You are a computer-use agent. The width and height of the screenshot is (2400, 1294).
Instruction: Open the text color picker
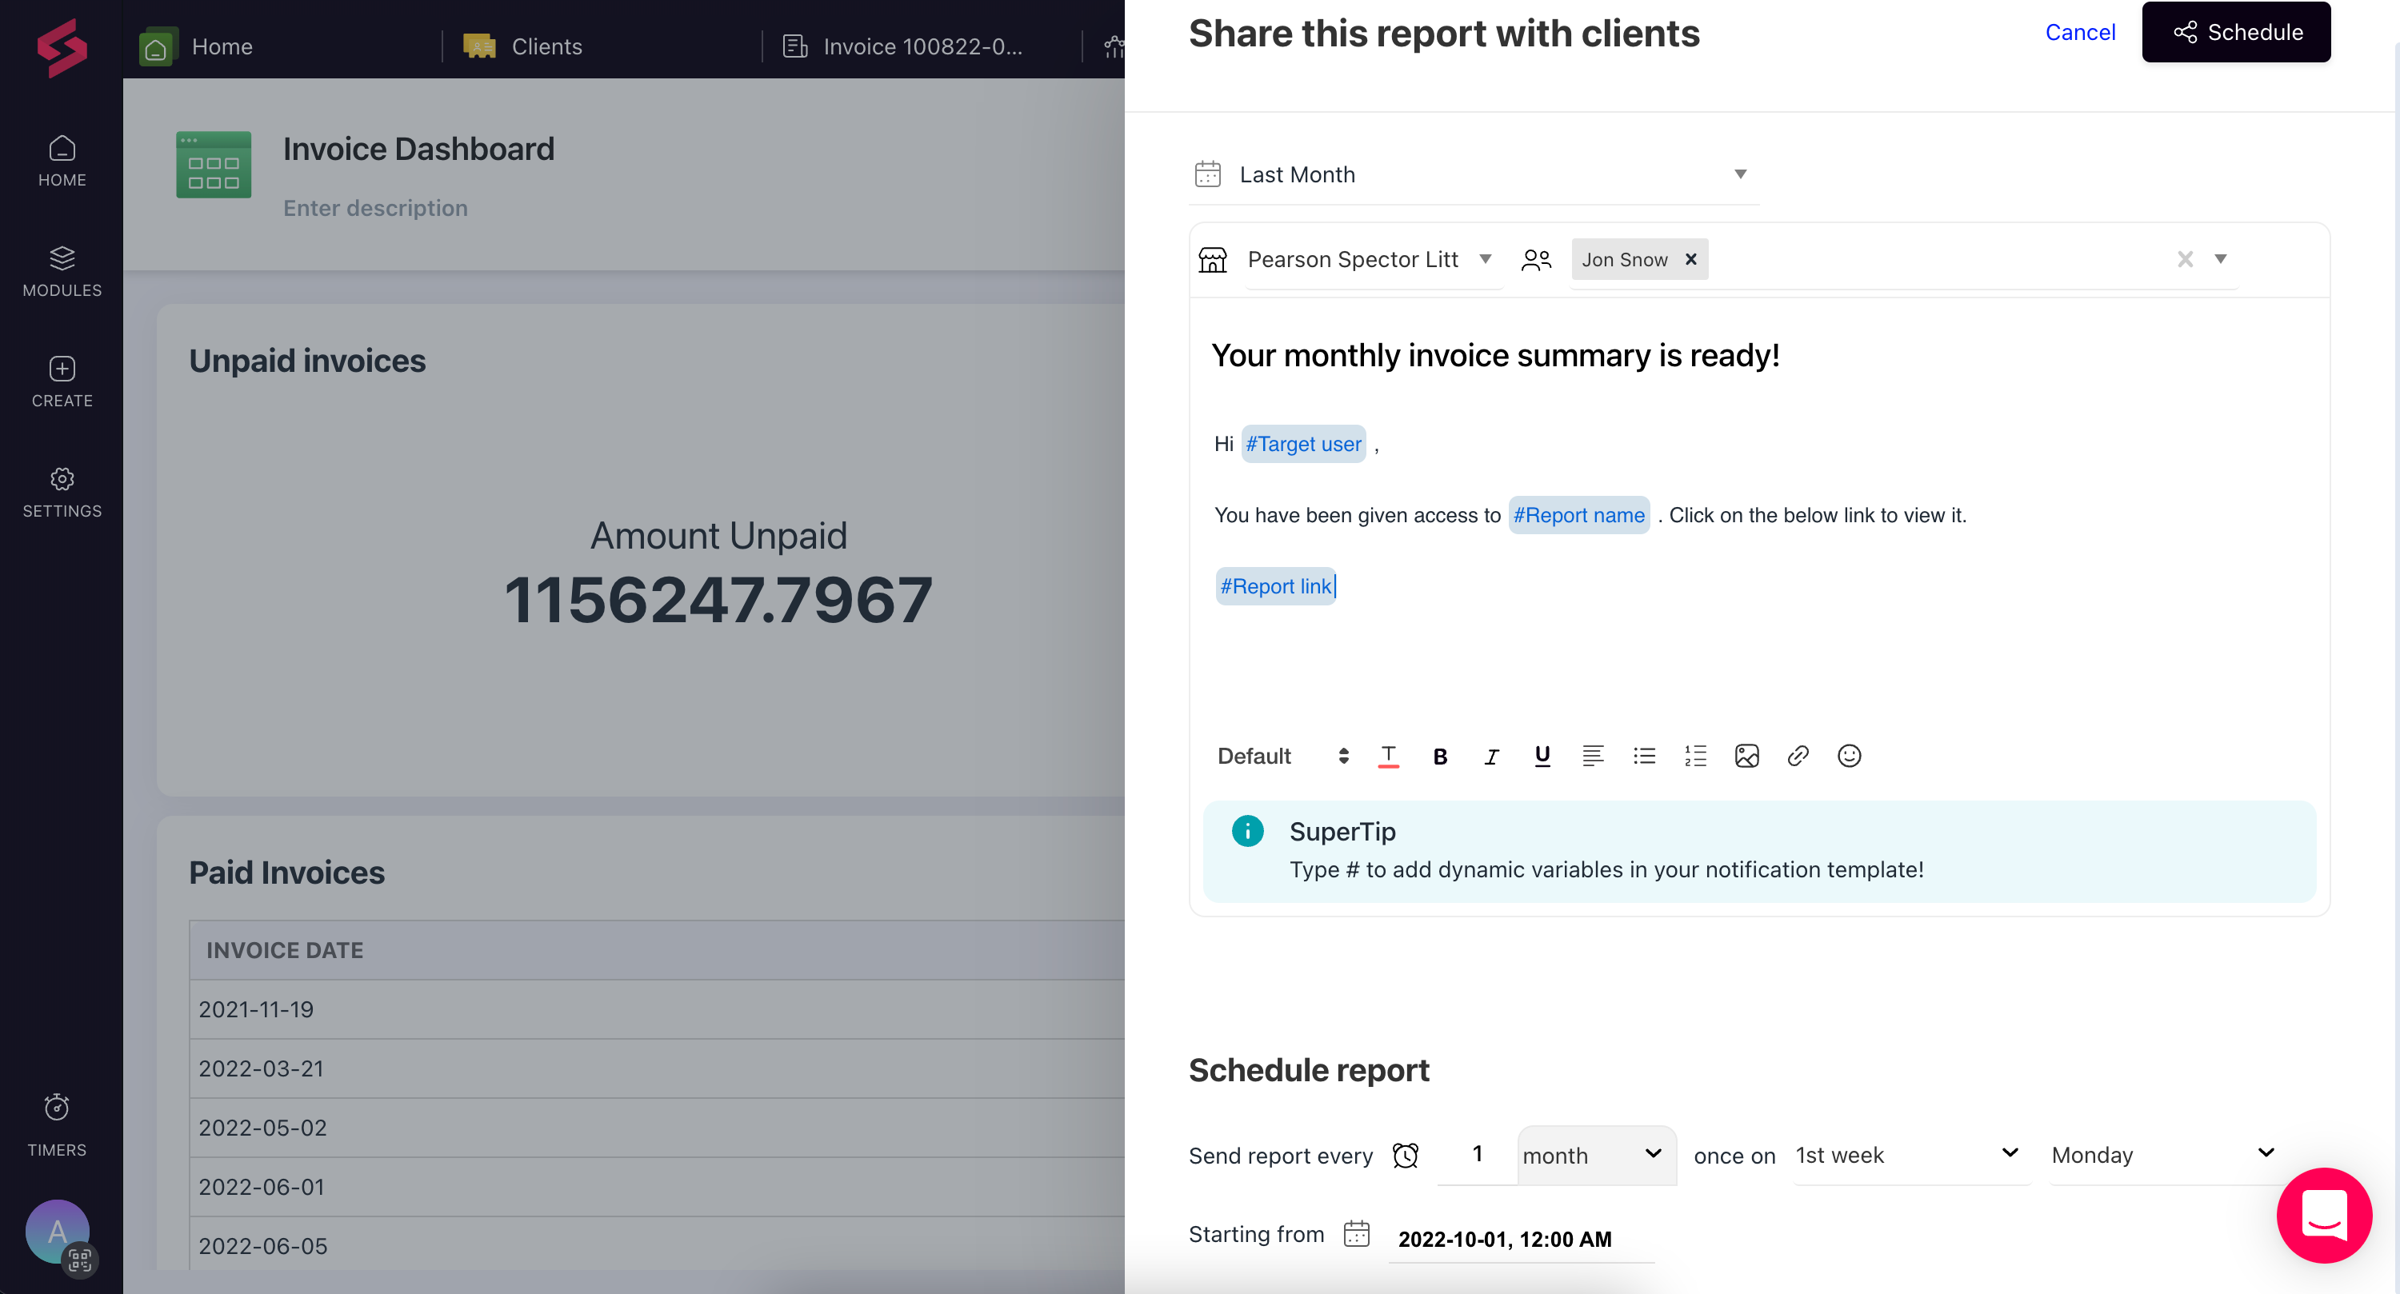click(x=1388, y=757)
